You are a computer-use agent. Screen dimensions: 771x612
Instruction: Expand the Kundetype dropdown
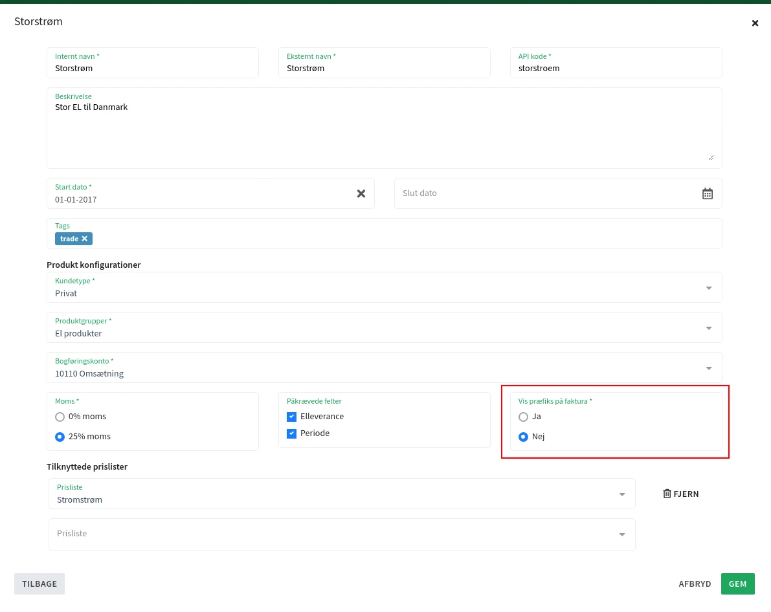pos(708,288)
